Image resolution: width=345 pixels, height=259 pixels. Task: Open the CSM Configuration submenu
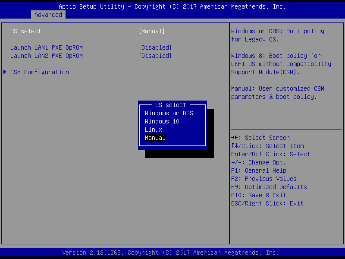[39, 72]
